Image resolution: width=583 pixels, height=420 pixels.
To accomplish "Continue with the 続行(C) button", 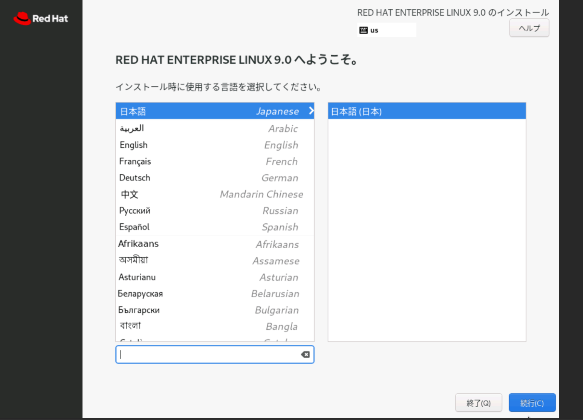I will click(x=532, y=403).
